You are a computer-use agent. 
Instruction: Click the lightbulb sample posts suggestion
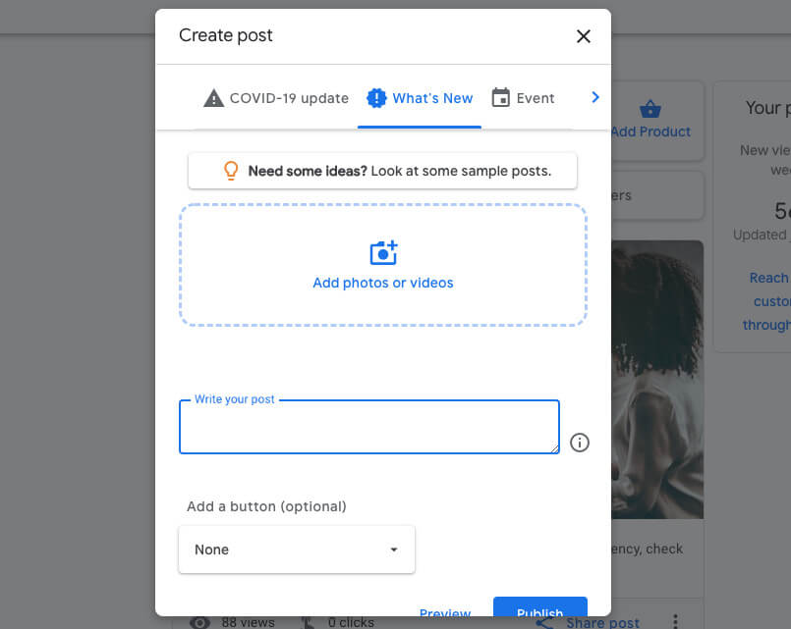pos(382,171)
